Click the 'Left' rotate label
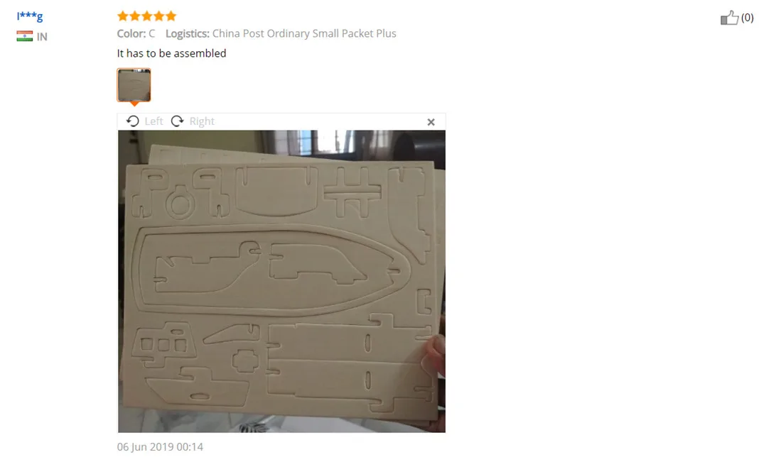This screenshot has width=776, height=457. click(x=153, y=121)
